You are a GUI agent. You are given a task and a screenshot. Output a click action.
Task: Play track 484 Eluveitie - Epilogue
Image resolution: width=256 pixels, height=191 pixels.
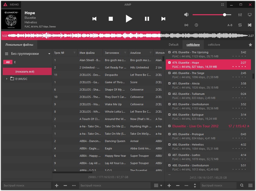click(x=208, y=117)
